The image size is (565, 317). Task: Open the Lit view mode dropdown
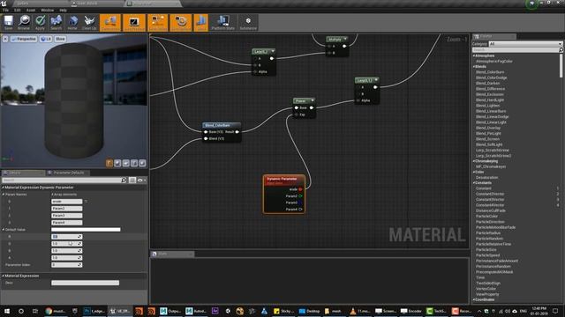tap(46, 39)
